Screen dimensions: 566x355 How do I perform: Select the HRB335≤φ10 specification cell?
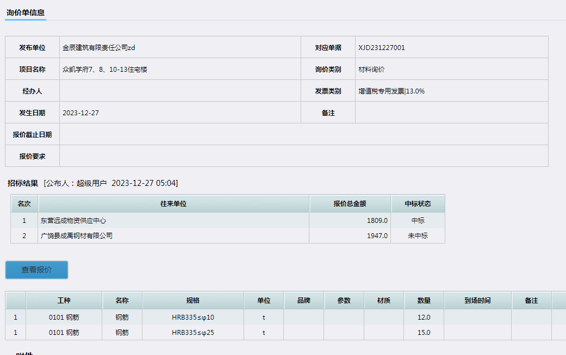[193, 317]
